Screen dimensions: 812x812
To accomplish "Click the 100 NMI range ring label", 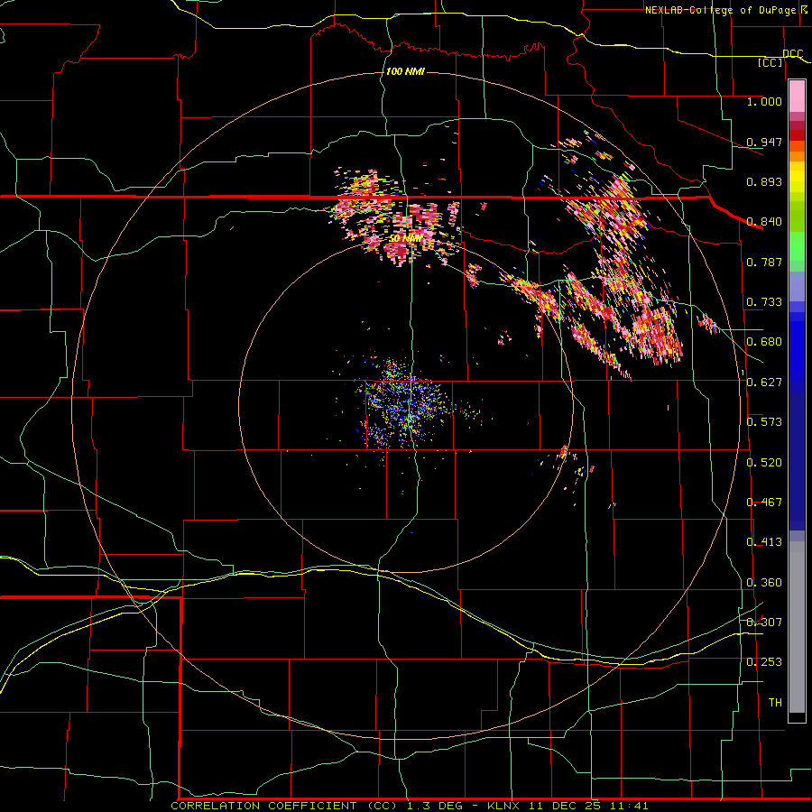I will point(405,71).
